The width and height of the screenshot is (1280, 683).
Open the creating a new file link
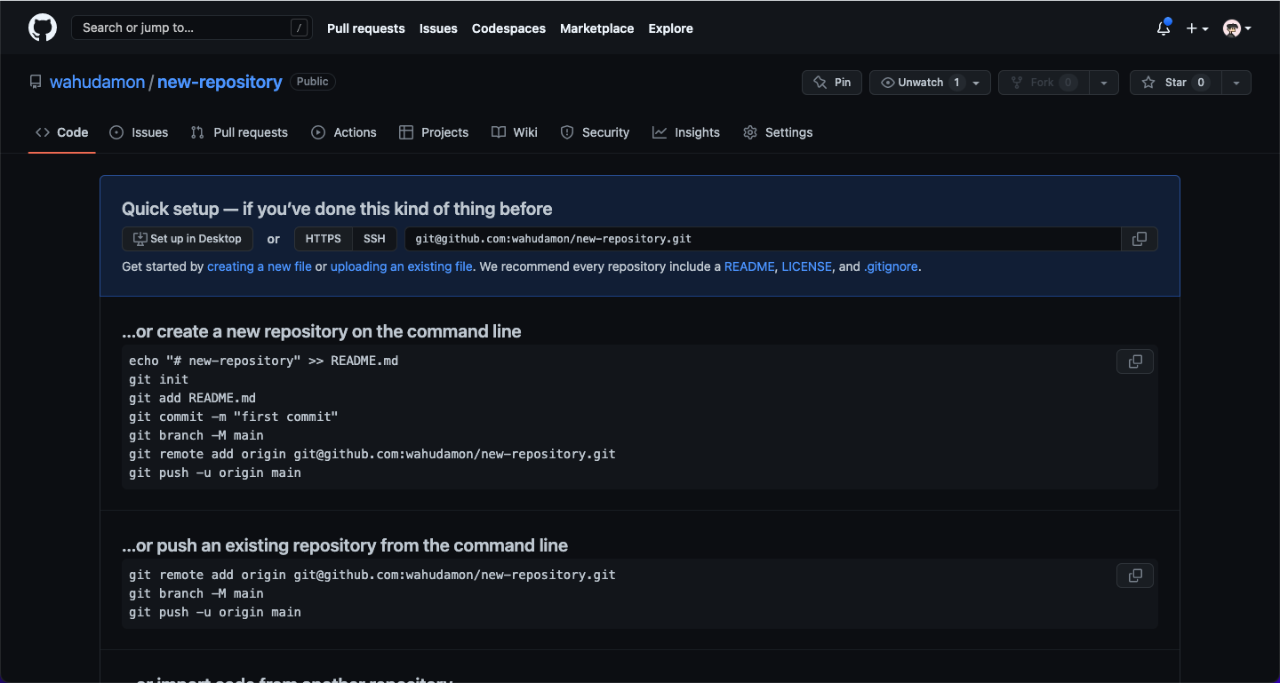[x=260, y=266]
